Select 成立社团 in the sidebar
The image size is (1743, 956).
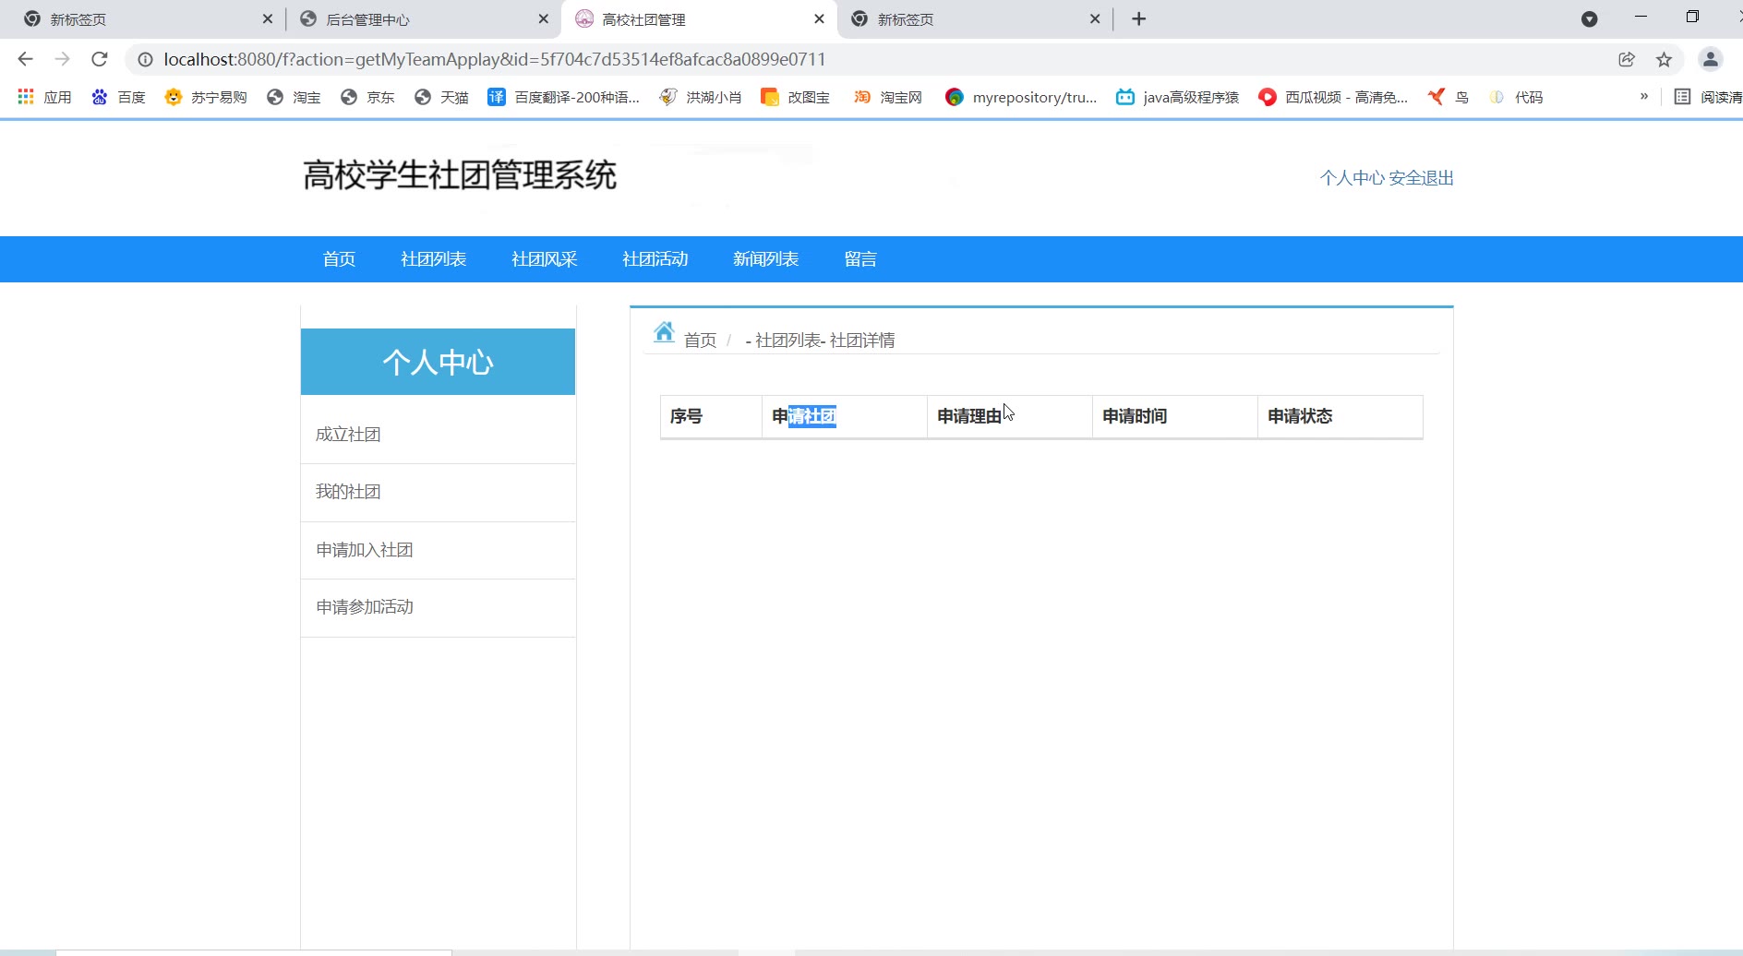(x=348, y=435)
